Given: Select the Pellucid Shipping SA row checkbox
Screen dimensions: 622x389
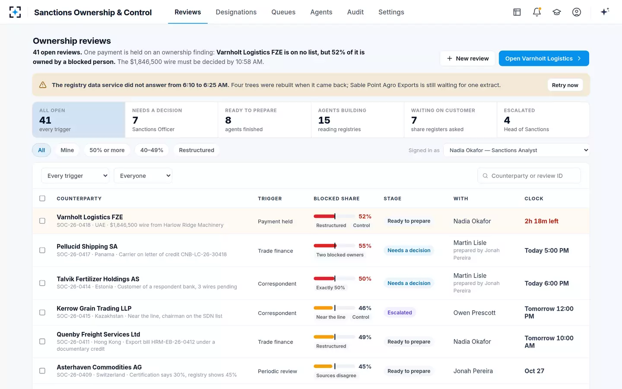Looking at the screenshot, I should (42, 250).
